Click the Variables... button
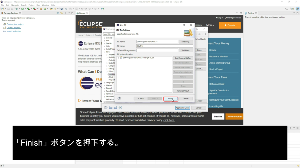This screenshot has width=300, height=168. 186,50
